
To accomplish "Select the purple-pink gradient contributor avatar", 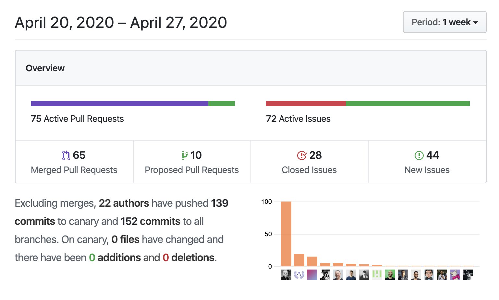I will pyautogui.click(x=312, y=275).
